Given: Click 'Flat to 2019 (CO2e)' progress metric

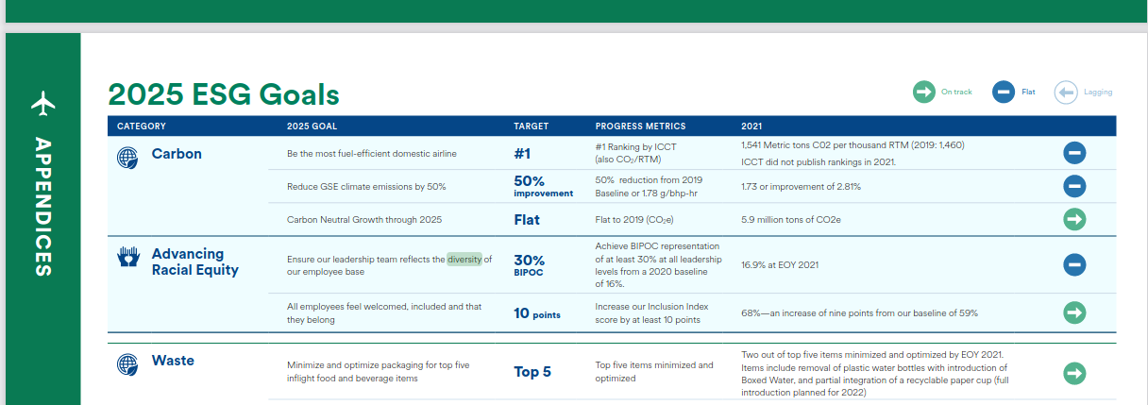Looking at the screenshot, I should point(635,219).
